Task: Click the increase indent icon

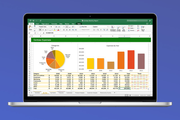Action: (76, 30)
